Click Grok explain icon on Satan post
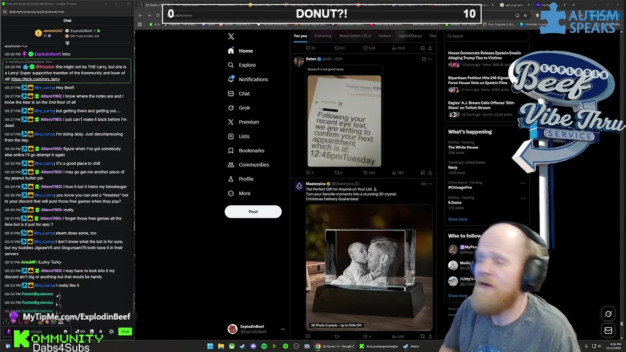The image size is (626, 352). tap(424, 59)
